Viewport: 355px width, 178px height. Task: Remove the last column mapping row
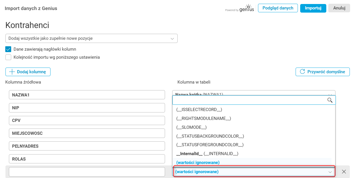344,172
